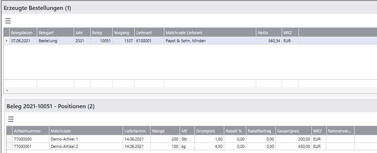Click the Netto column header
This screenshot has height=153, width=377.
pyautogui.click(x=268, y=33)
